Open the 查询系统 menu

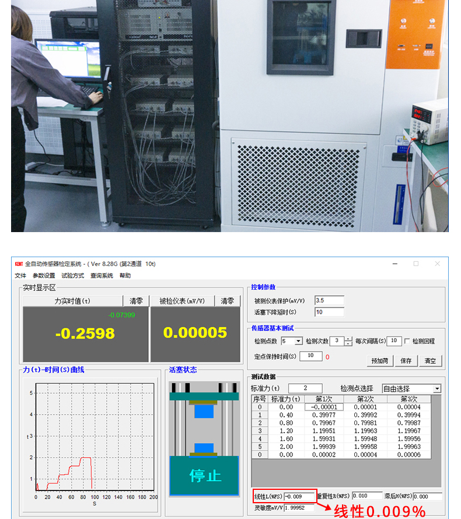pos(102,276)
